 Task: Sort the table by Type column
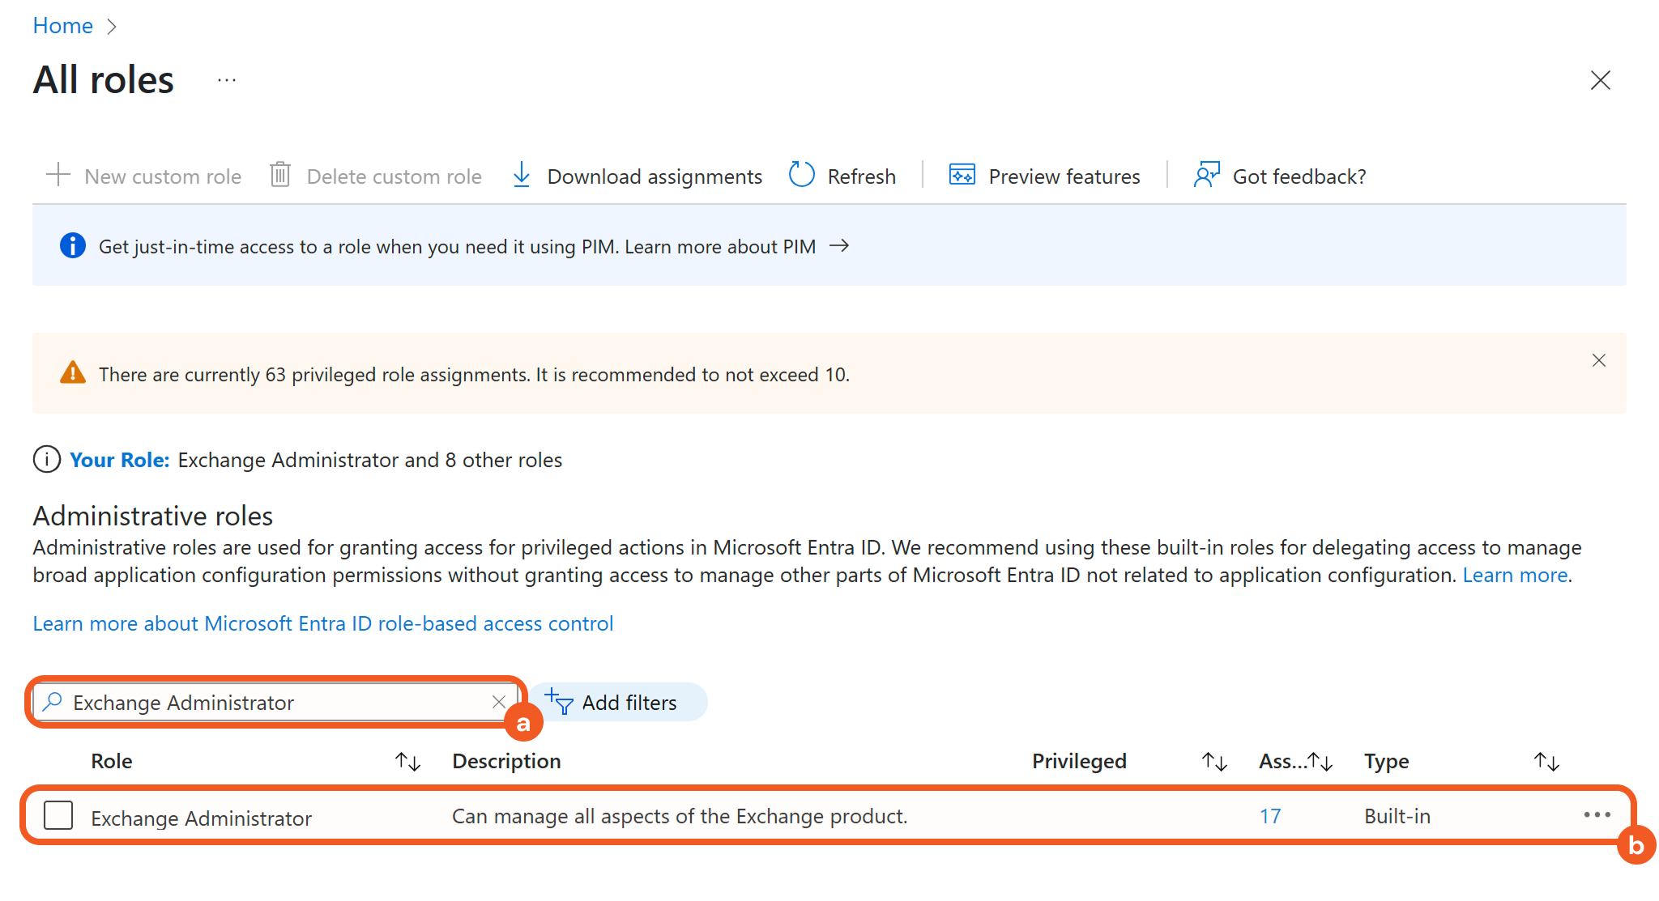(x=1546, y=761)
